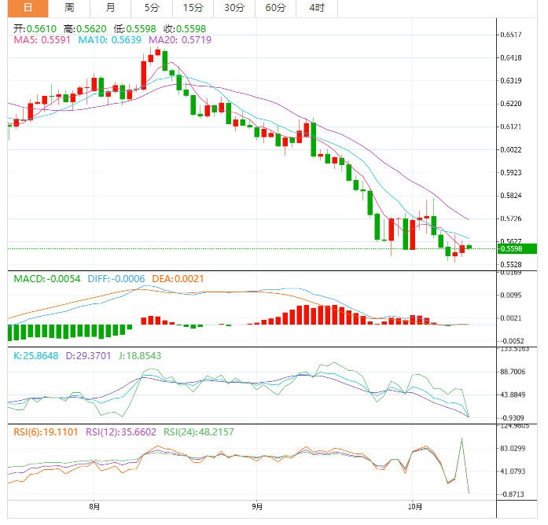Open the 5分 timeframe tab
The height and width of the screenshot is (525, 548).
152,8
